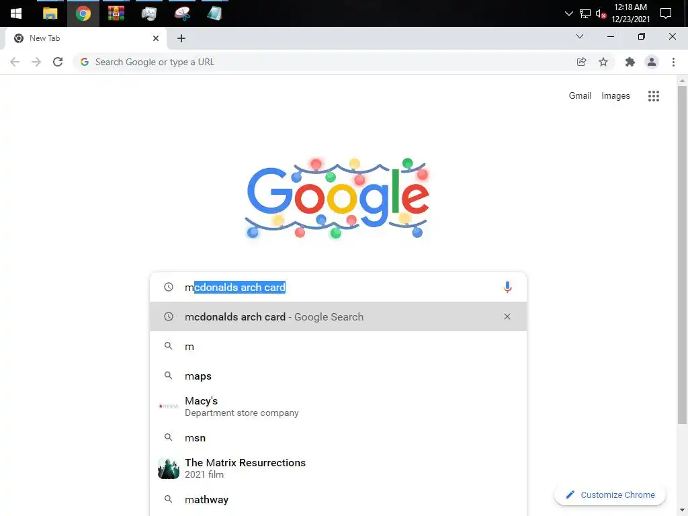This screenshot has width=688, height=516.
Task: Click The Matrix Resurrections poster thumbnail
Action: 169,468
